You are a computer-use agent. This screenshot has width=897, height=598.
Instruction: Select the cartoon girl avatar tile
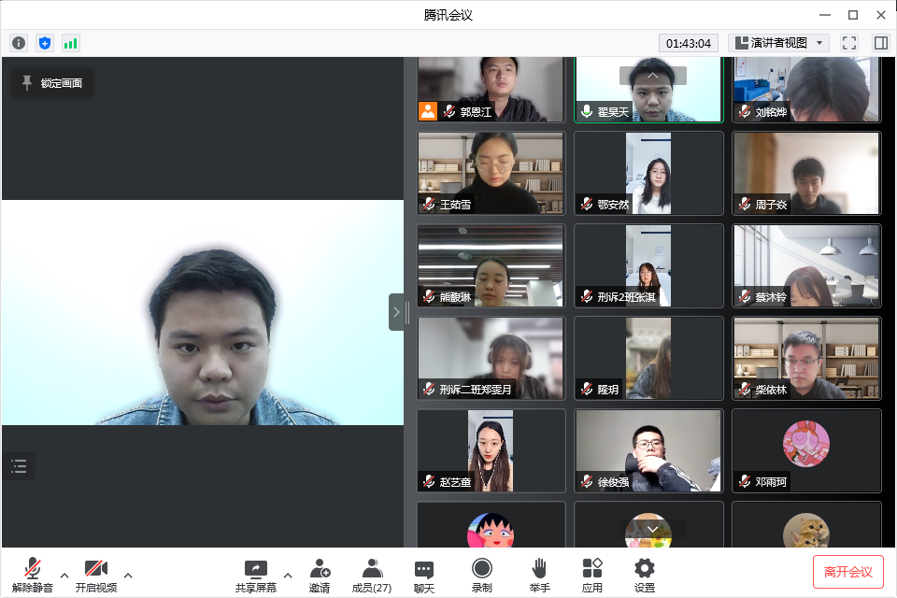coord(491,525)
